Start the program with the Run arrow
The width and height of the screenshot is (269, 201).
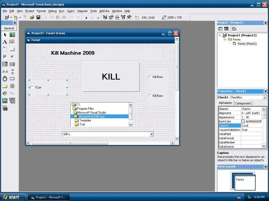86,18
